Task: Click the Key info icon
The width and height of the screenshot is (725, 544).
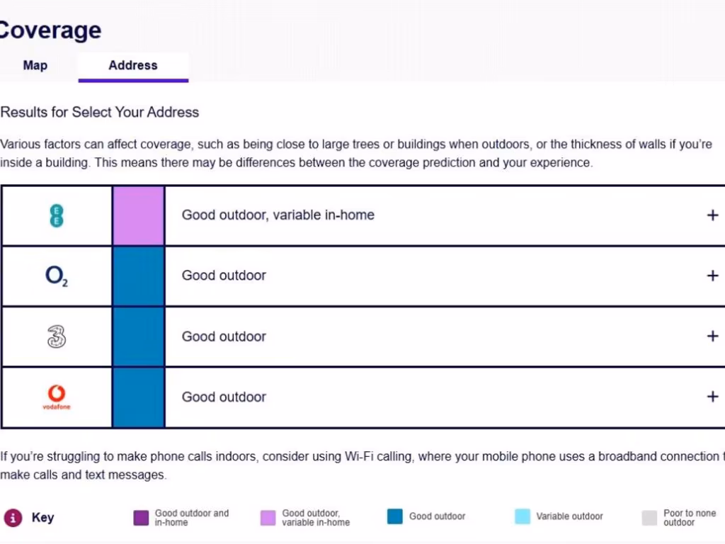Action: pos(13,517)
